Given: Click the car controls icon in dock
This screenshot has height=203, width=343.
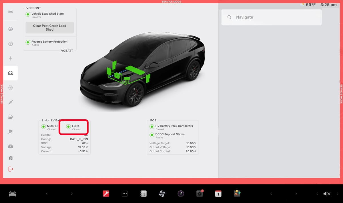Looking at the screenshot, I should [x=13, y=194].
